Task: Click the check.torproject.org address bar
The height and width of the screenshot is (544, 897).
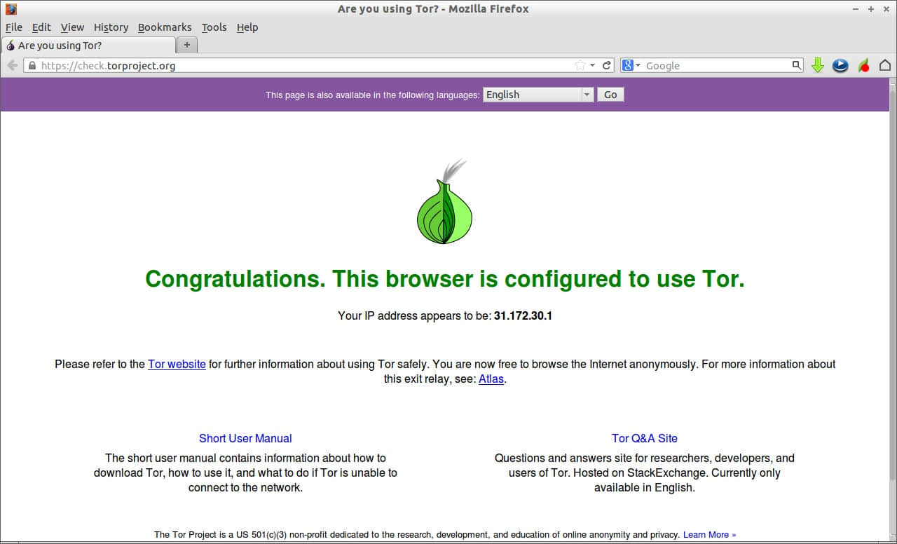Action: tap(301, 65)
